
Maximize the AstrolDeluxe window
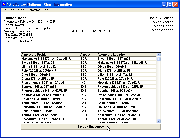tap(170, 4)
